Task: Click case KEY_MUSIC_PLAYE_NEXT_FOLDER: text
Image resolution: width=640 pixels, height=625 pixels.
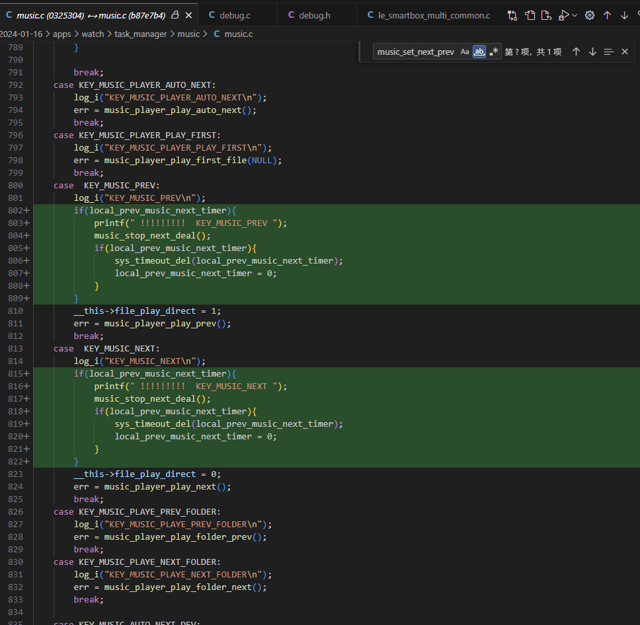Action: pyautogui.click(x=137, y=562)
